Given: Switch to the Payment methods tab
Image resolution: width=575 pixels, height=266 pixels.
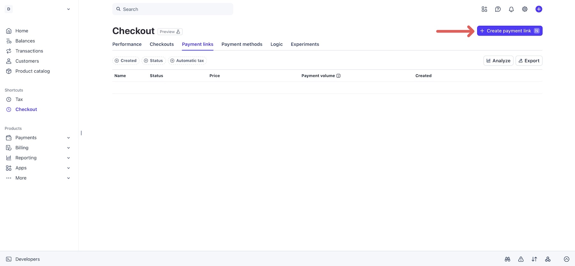Looking at the screenshot, I should [242, 44].
